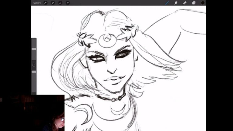This screenshot has width=233, height=131.
Task: Activate the Selection tool
Action: [x=60, y=3]
